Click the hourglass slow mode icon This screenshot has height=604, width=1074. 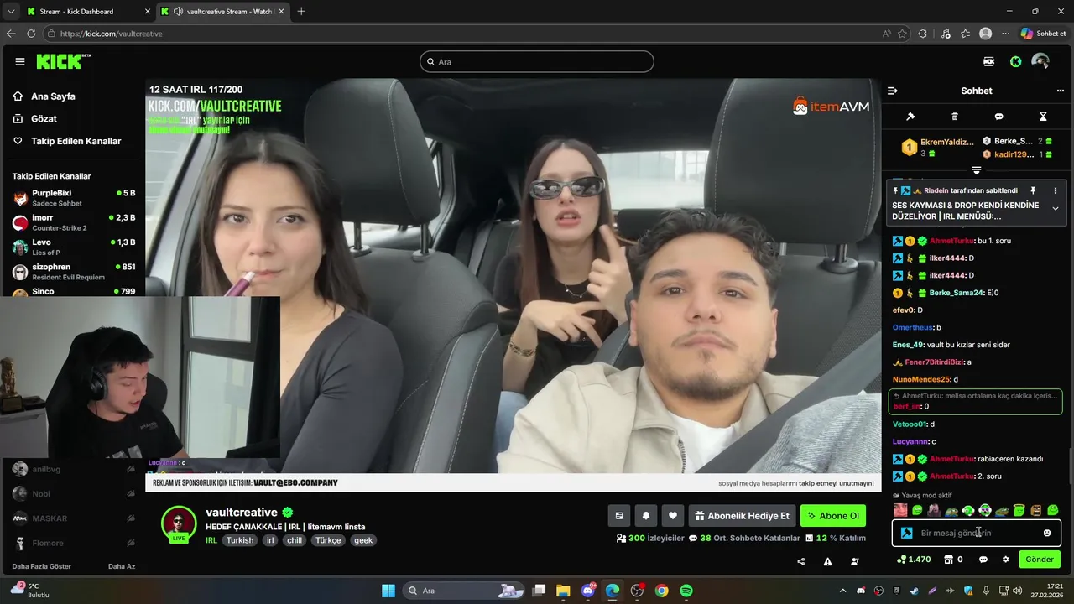(x=1043, y=117)
